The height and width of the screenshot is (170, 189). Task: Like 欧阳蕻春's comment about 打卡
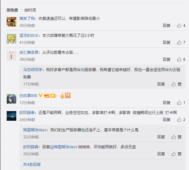coord(181,120)
